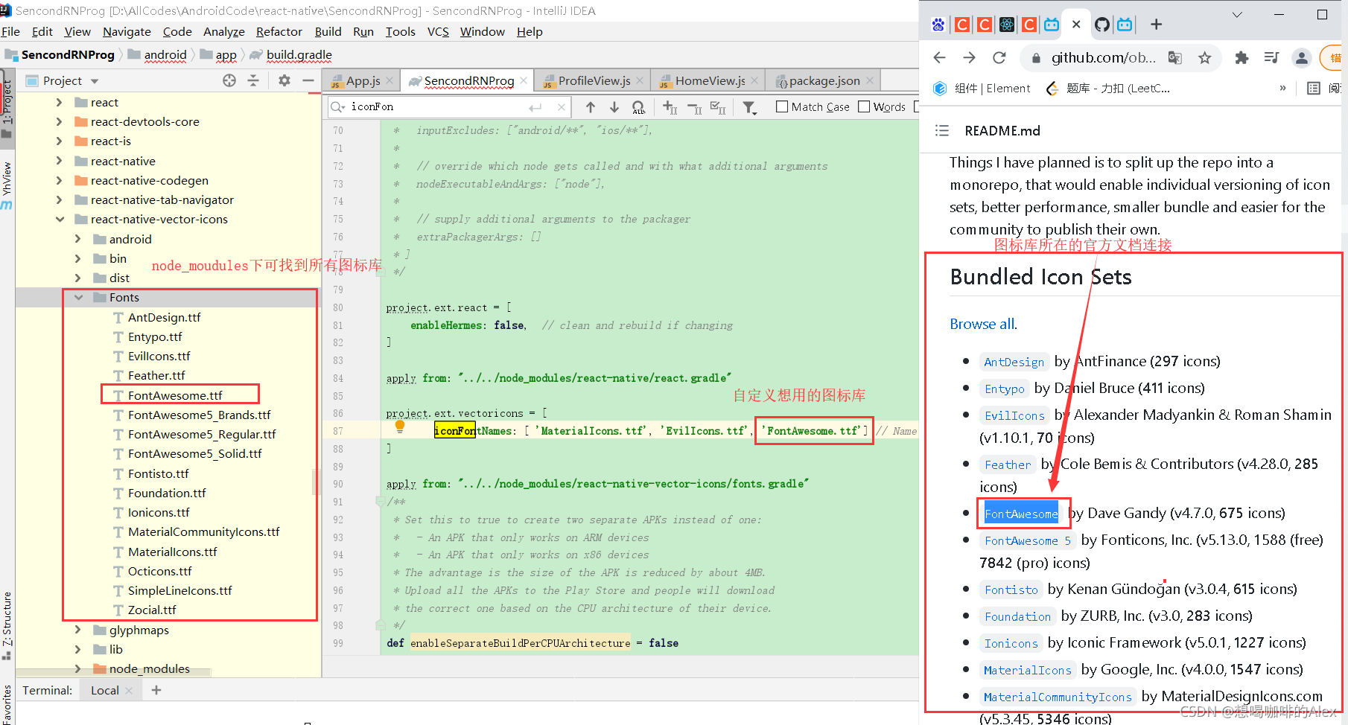
Task: Go to previous search occurrence arrow
Action: click(x=591, y=107)
